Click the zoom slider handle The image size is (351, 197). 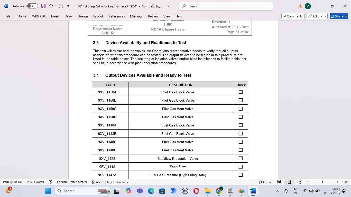click(x=322, y=182)
